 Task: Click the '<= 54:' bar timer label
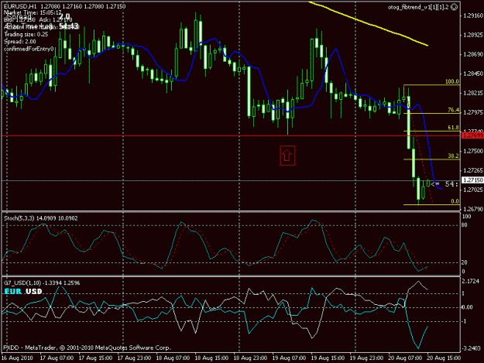click(445, 184)
